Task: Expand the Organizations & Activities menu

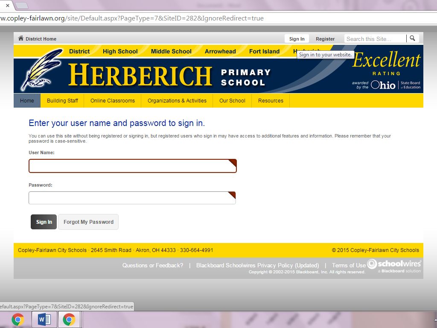Action: [x=177, y=101]
